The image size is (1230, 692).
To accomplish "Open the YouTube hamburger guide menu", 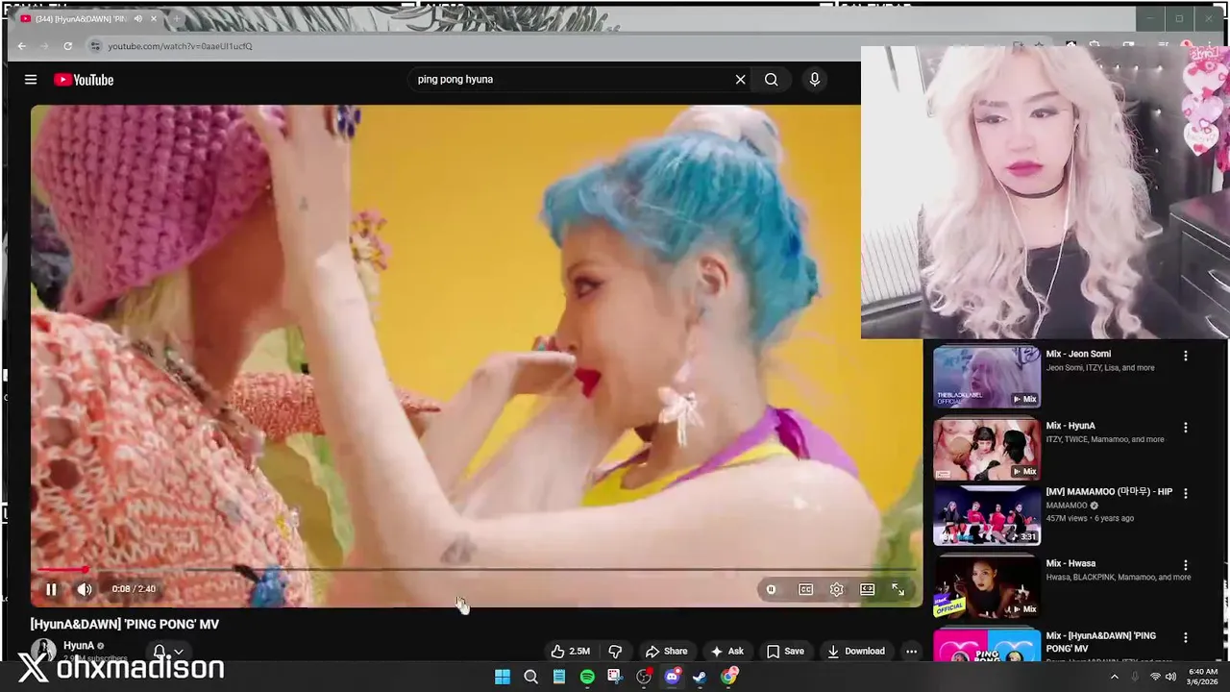I will click(31, 80).
